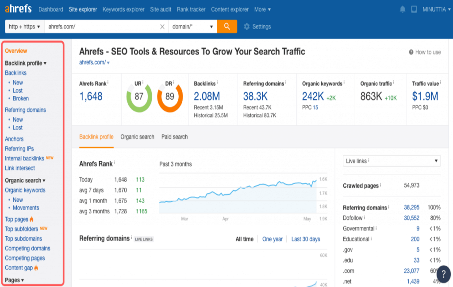Open Internal backlinks report

click(24, 159)
